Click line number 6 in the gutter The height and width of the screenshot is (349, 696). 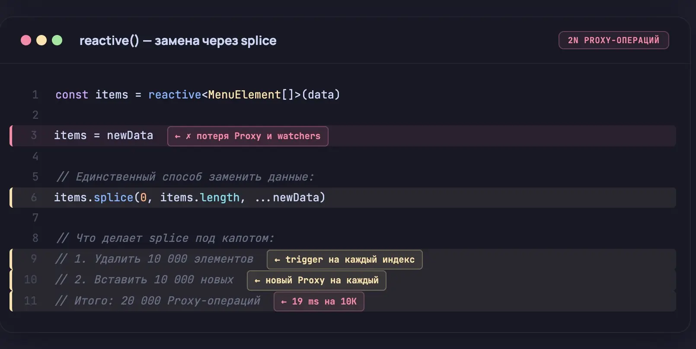pos(34,197)
